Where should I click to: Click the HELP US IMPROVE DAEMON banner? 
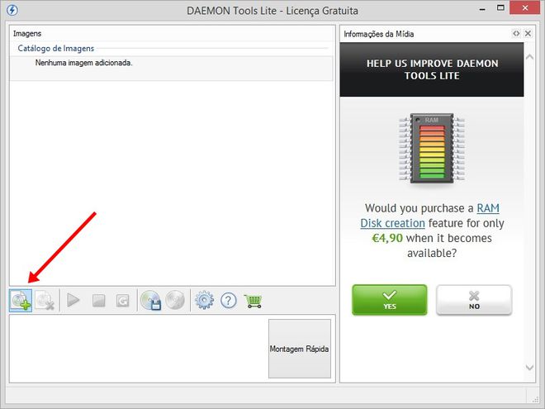click(432, 69)
